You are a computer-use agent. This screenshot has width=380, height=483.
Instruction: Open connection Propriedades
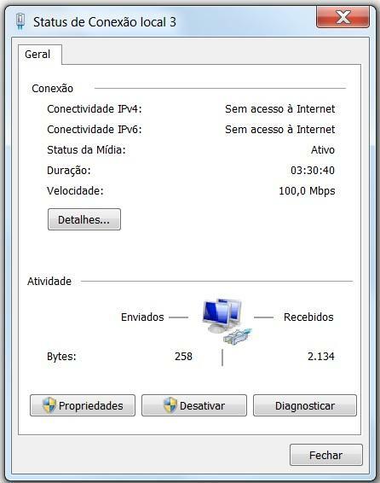click(83, 405)
